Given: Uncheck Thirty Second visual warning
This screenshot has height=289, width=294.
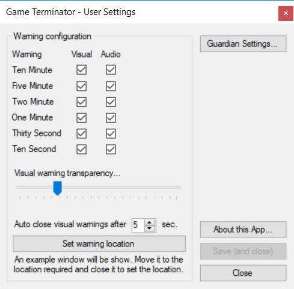Looking at the screenshot, I should (82, 133).
